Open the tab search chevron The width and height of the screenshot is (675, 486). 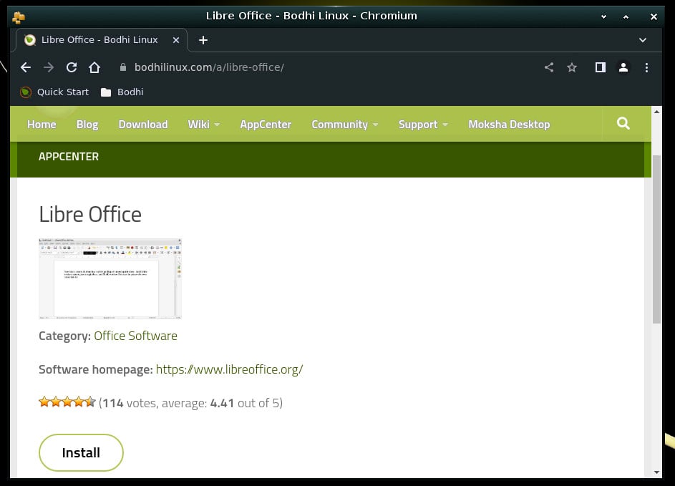[642, 40]
